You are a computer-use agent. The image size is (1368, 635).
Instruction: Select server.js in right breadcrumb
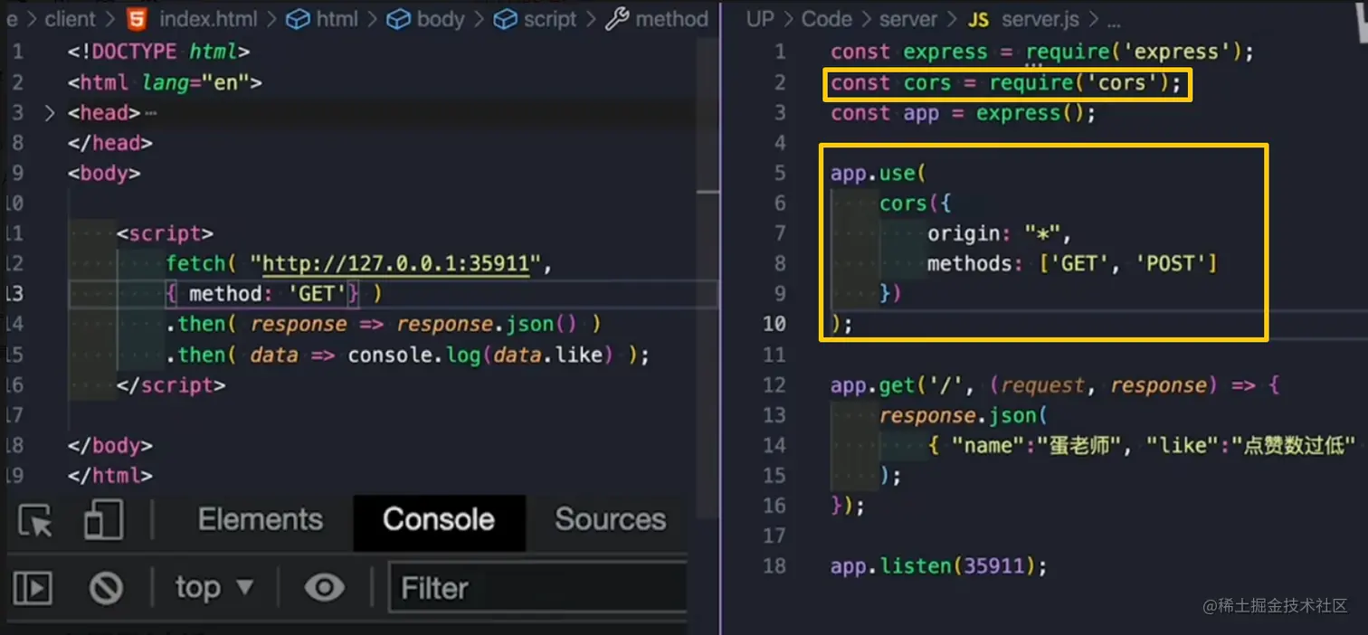pyautogui.click(x=1040, y=18)
